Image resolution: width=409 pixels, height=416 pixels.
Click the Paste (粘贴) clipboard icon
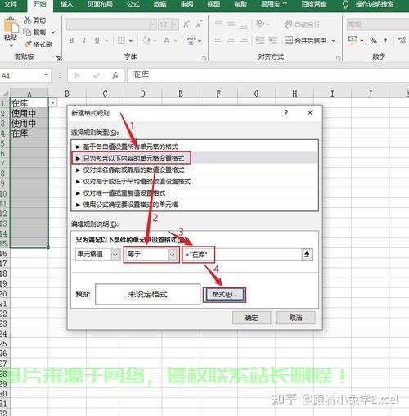(x=11, y=25)
